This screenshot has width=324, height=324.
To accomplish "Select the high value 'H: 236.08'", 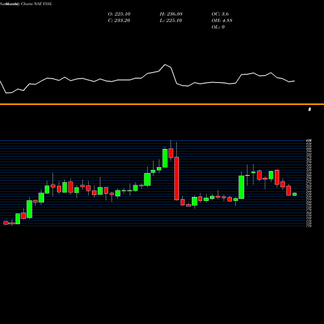I will coord(171,14).
